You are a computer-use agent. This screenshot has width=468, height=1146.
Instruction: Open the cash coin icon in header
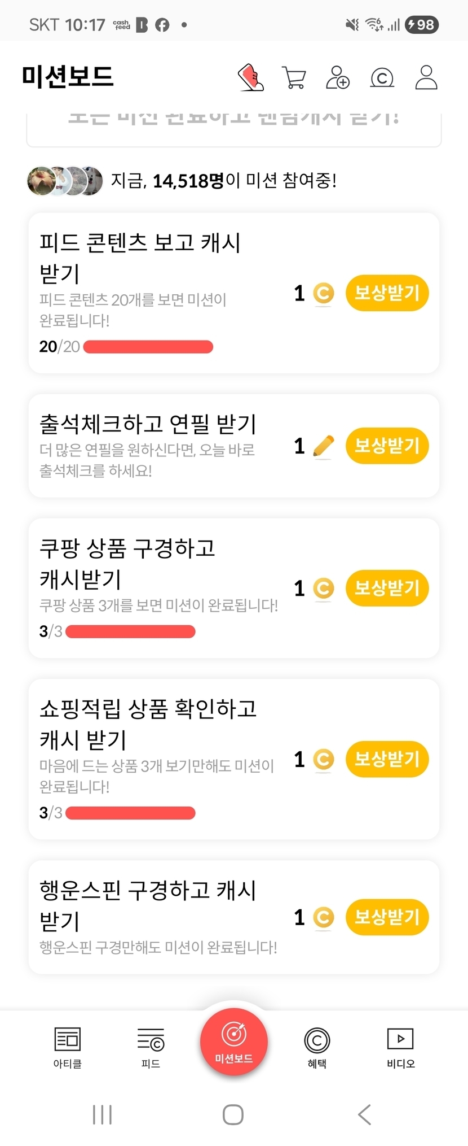pos(382,77)
